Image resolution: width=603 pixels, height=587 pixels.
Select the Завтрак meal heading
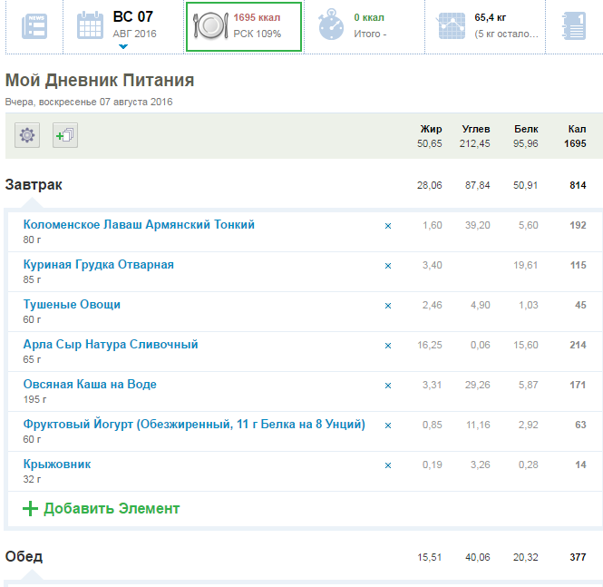[34, 185]
